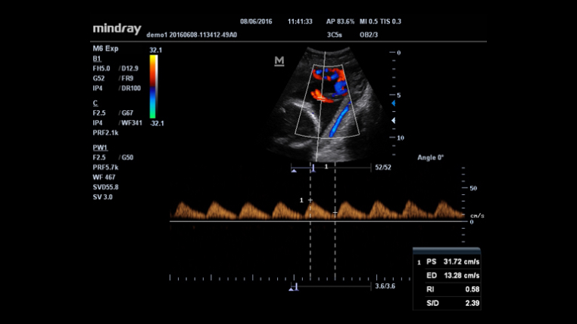
Task: Select the PW1 parameter heading
Action: pos(99,147)
